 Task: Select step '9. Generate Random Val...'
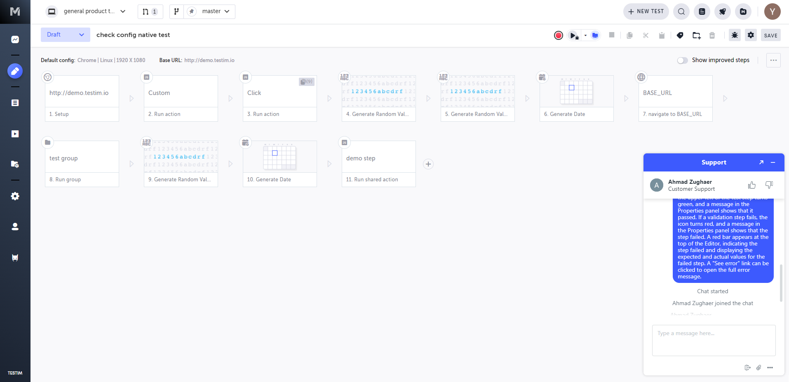coord(181,164)
